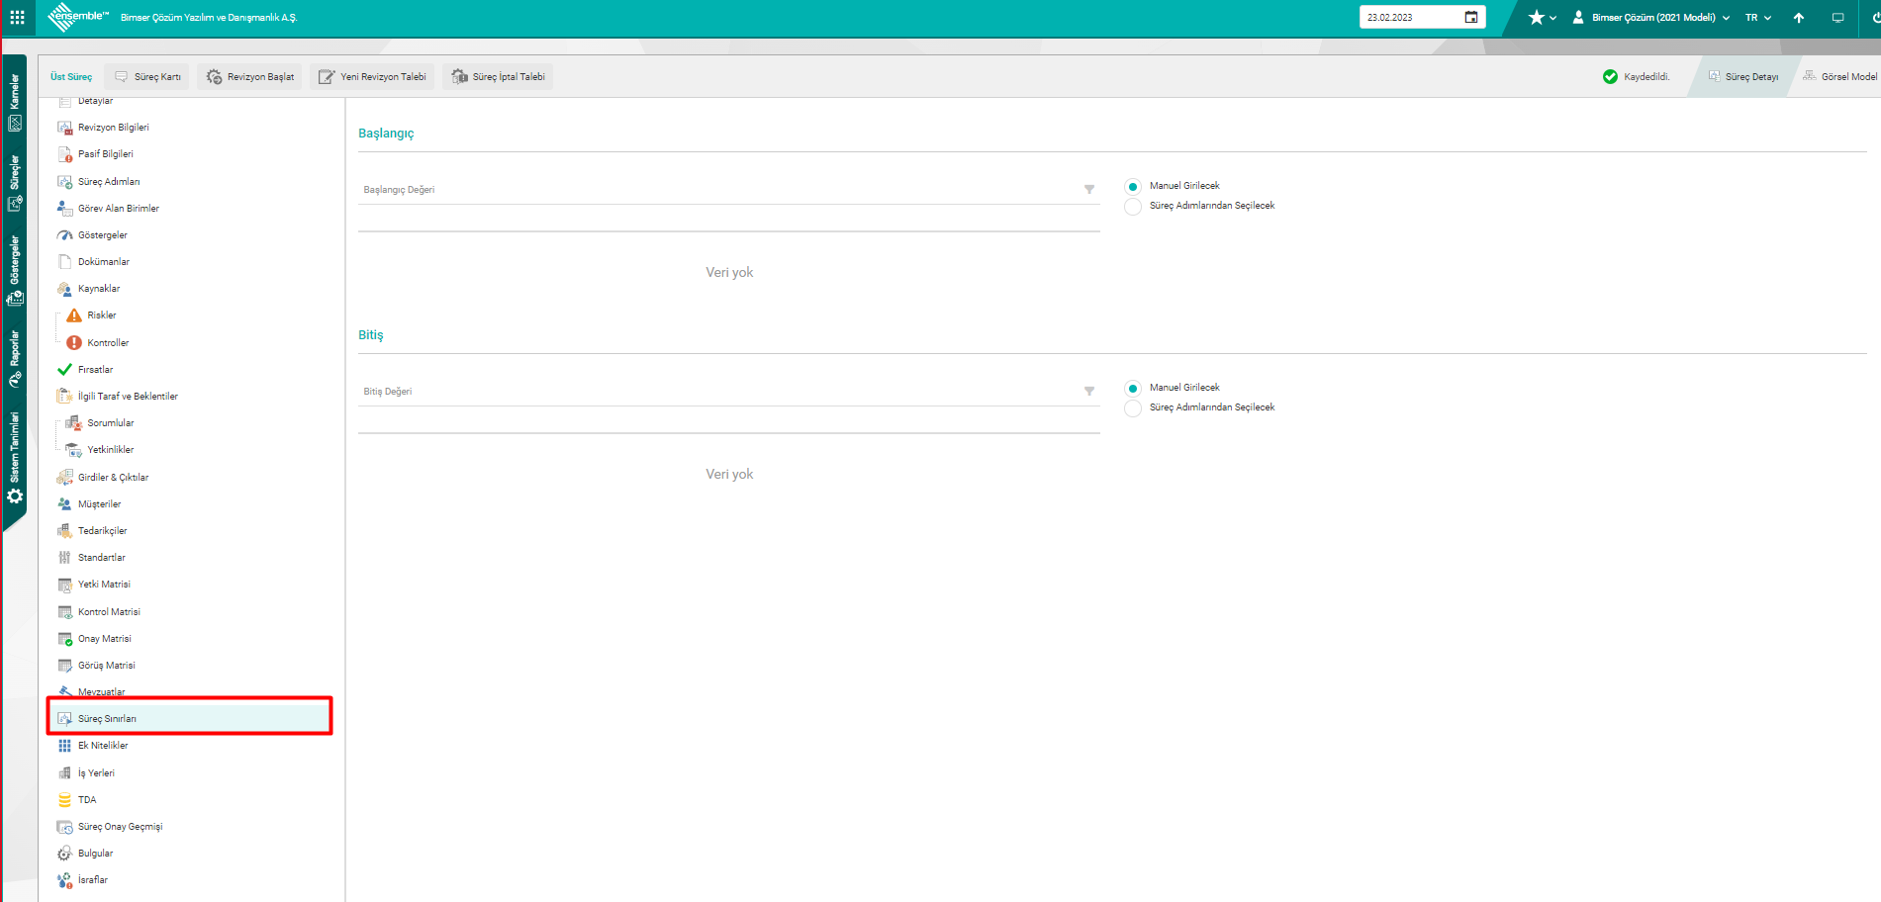Click the Süreç Kartı button
The width and height of the screenshot is (1881, 902).
[x=147, y=77]
